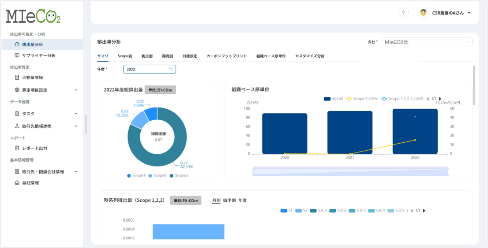This screenshot has height=248, width=488.
Task: Select 四半期 time series view
Action: pos(229,200)
